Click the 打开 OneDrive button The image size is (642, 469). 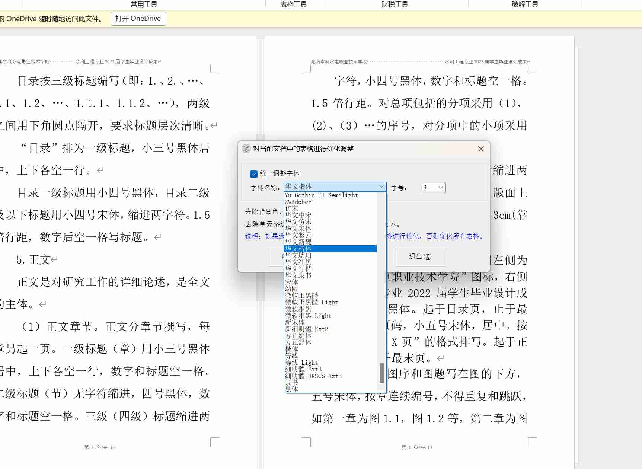(138, 19)
